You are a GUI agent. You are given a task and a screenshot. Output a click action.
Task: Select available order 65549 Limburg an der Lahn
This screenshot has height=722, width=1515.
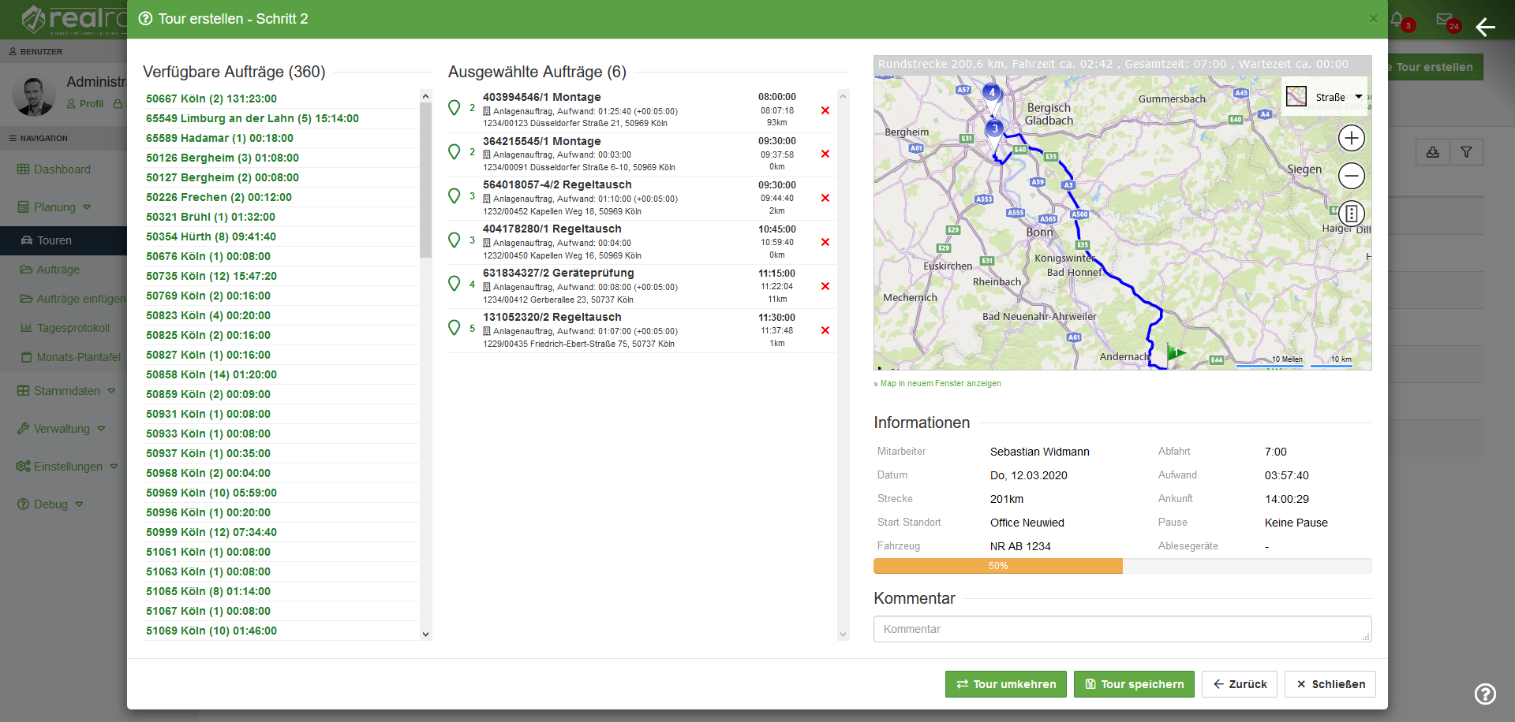(x=252, y=118)
